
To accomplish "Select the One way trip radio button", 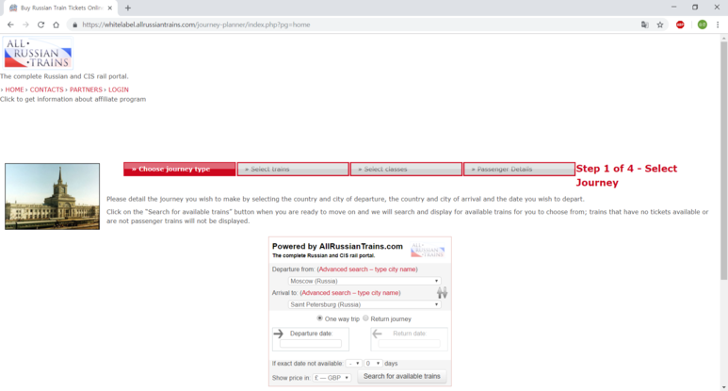I will tap(319, 318).
